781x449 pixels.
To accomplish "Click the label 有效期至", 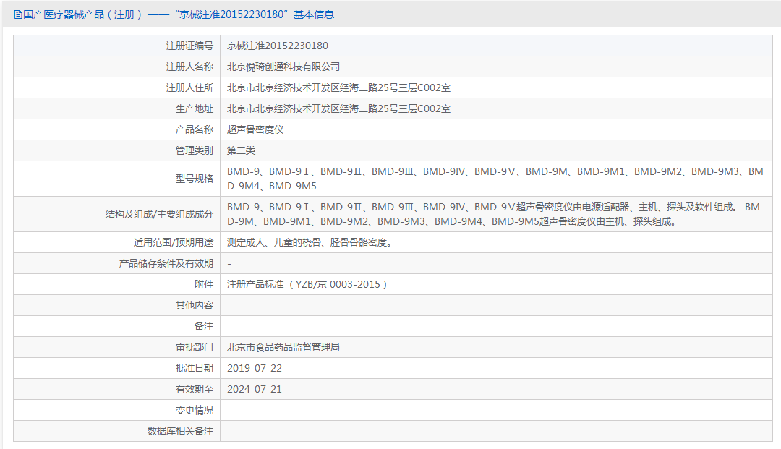I will [195, 389].
